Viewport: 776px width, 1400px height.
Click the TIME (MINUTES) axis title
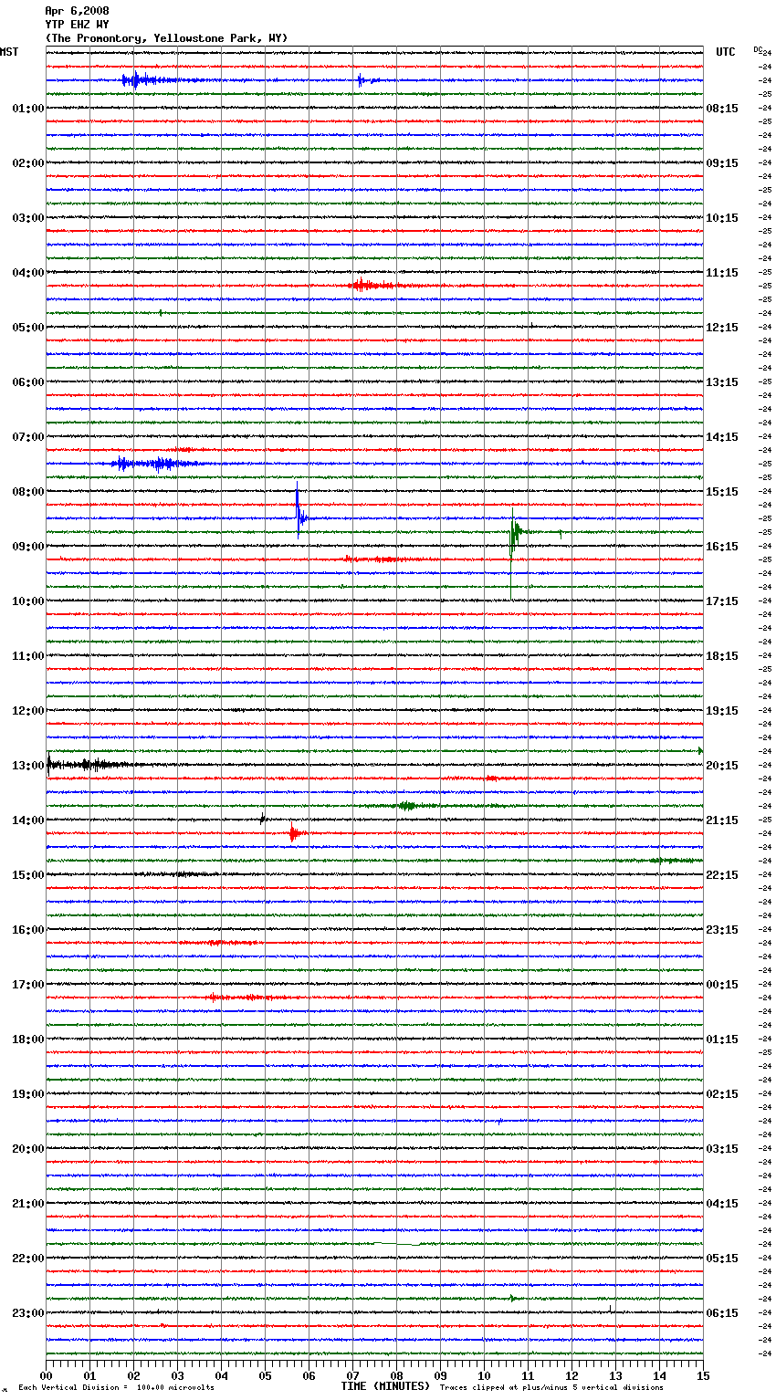click(x=384, y=1386)
